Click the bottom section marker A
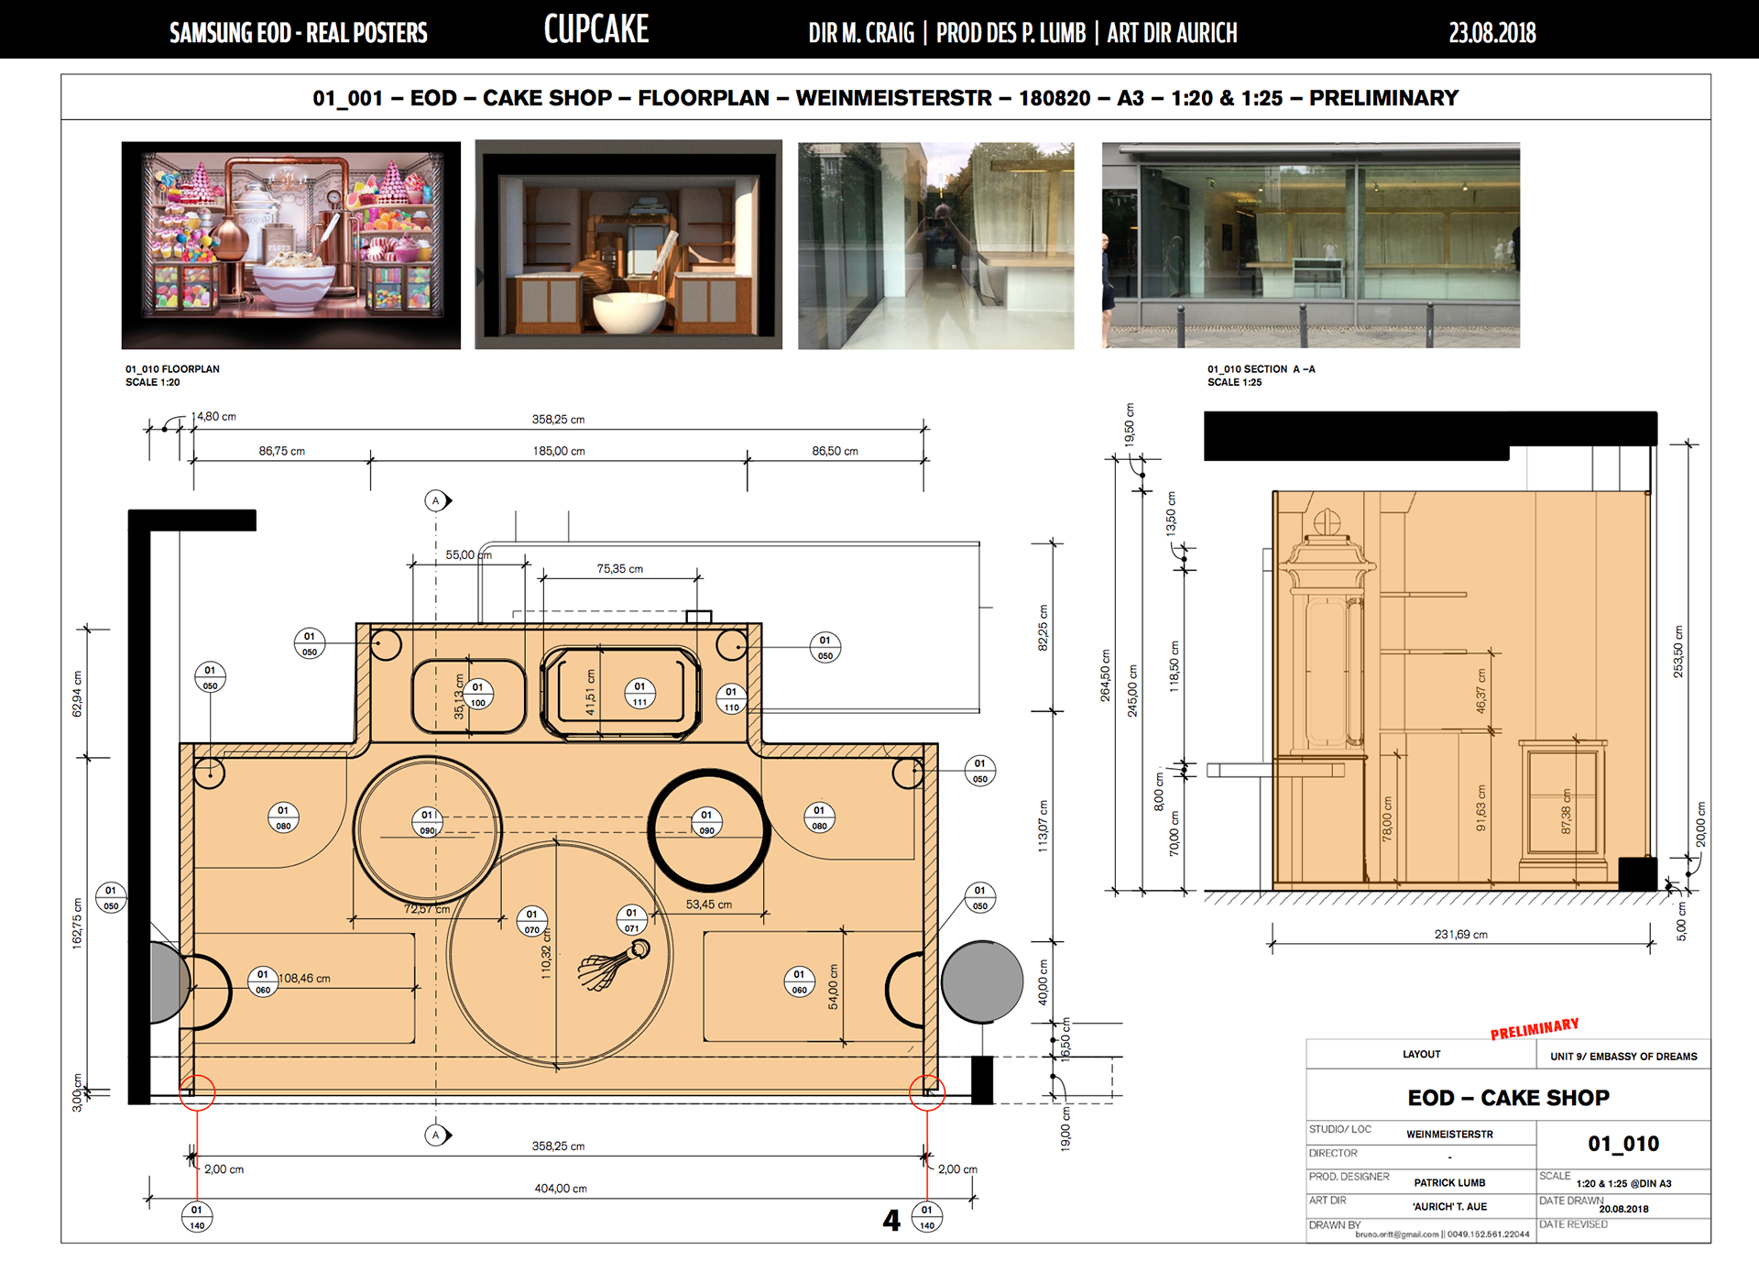1759x1261 pixels. coord(436,1135)
